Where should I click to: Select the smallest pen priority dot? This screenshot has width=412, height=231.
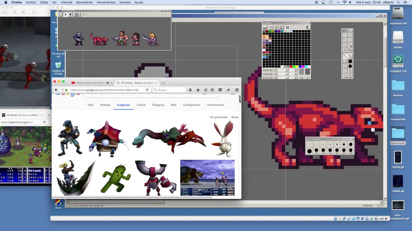[309, 144]
